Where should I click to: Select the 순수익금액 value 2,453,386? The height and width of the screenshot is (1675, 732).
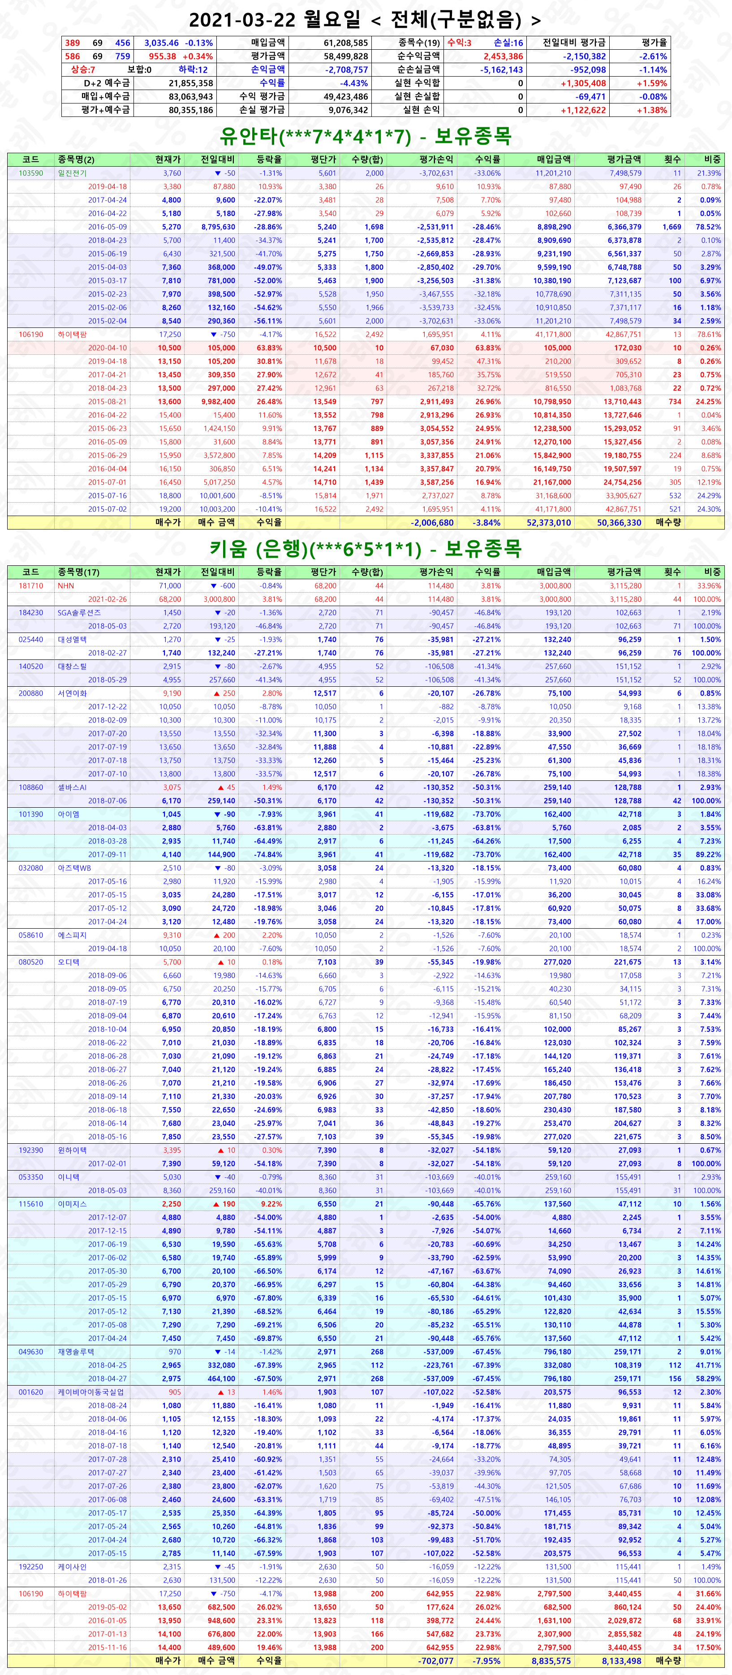503,56
